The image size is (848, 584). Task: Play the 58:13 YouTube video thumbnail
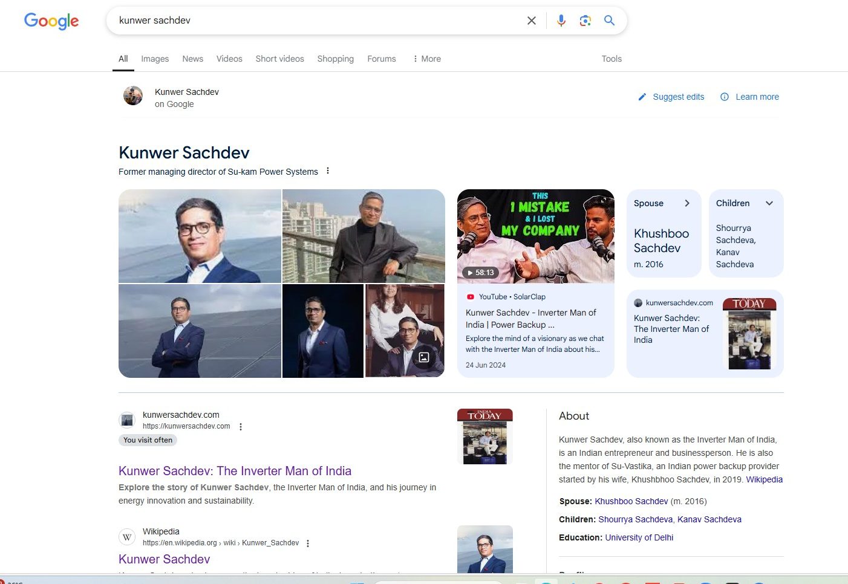pos(536,236)
